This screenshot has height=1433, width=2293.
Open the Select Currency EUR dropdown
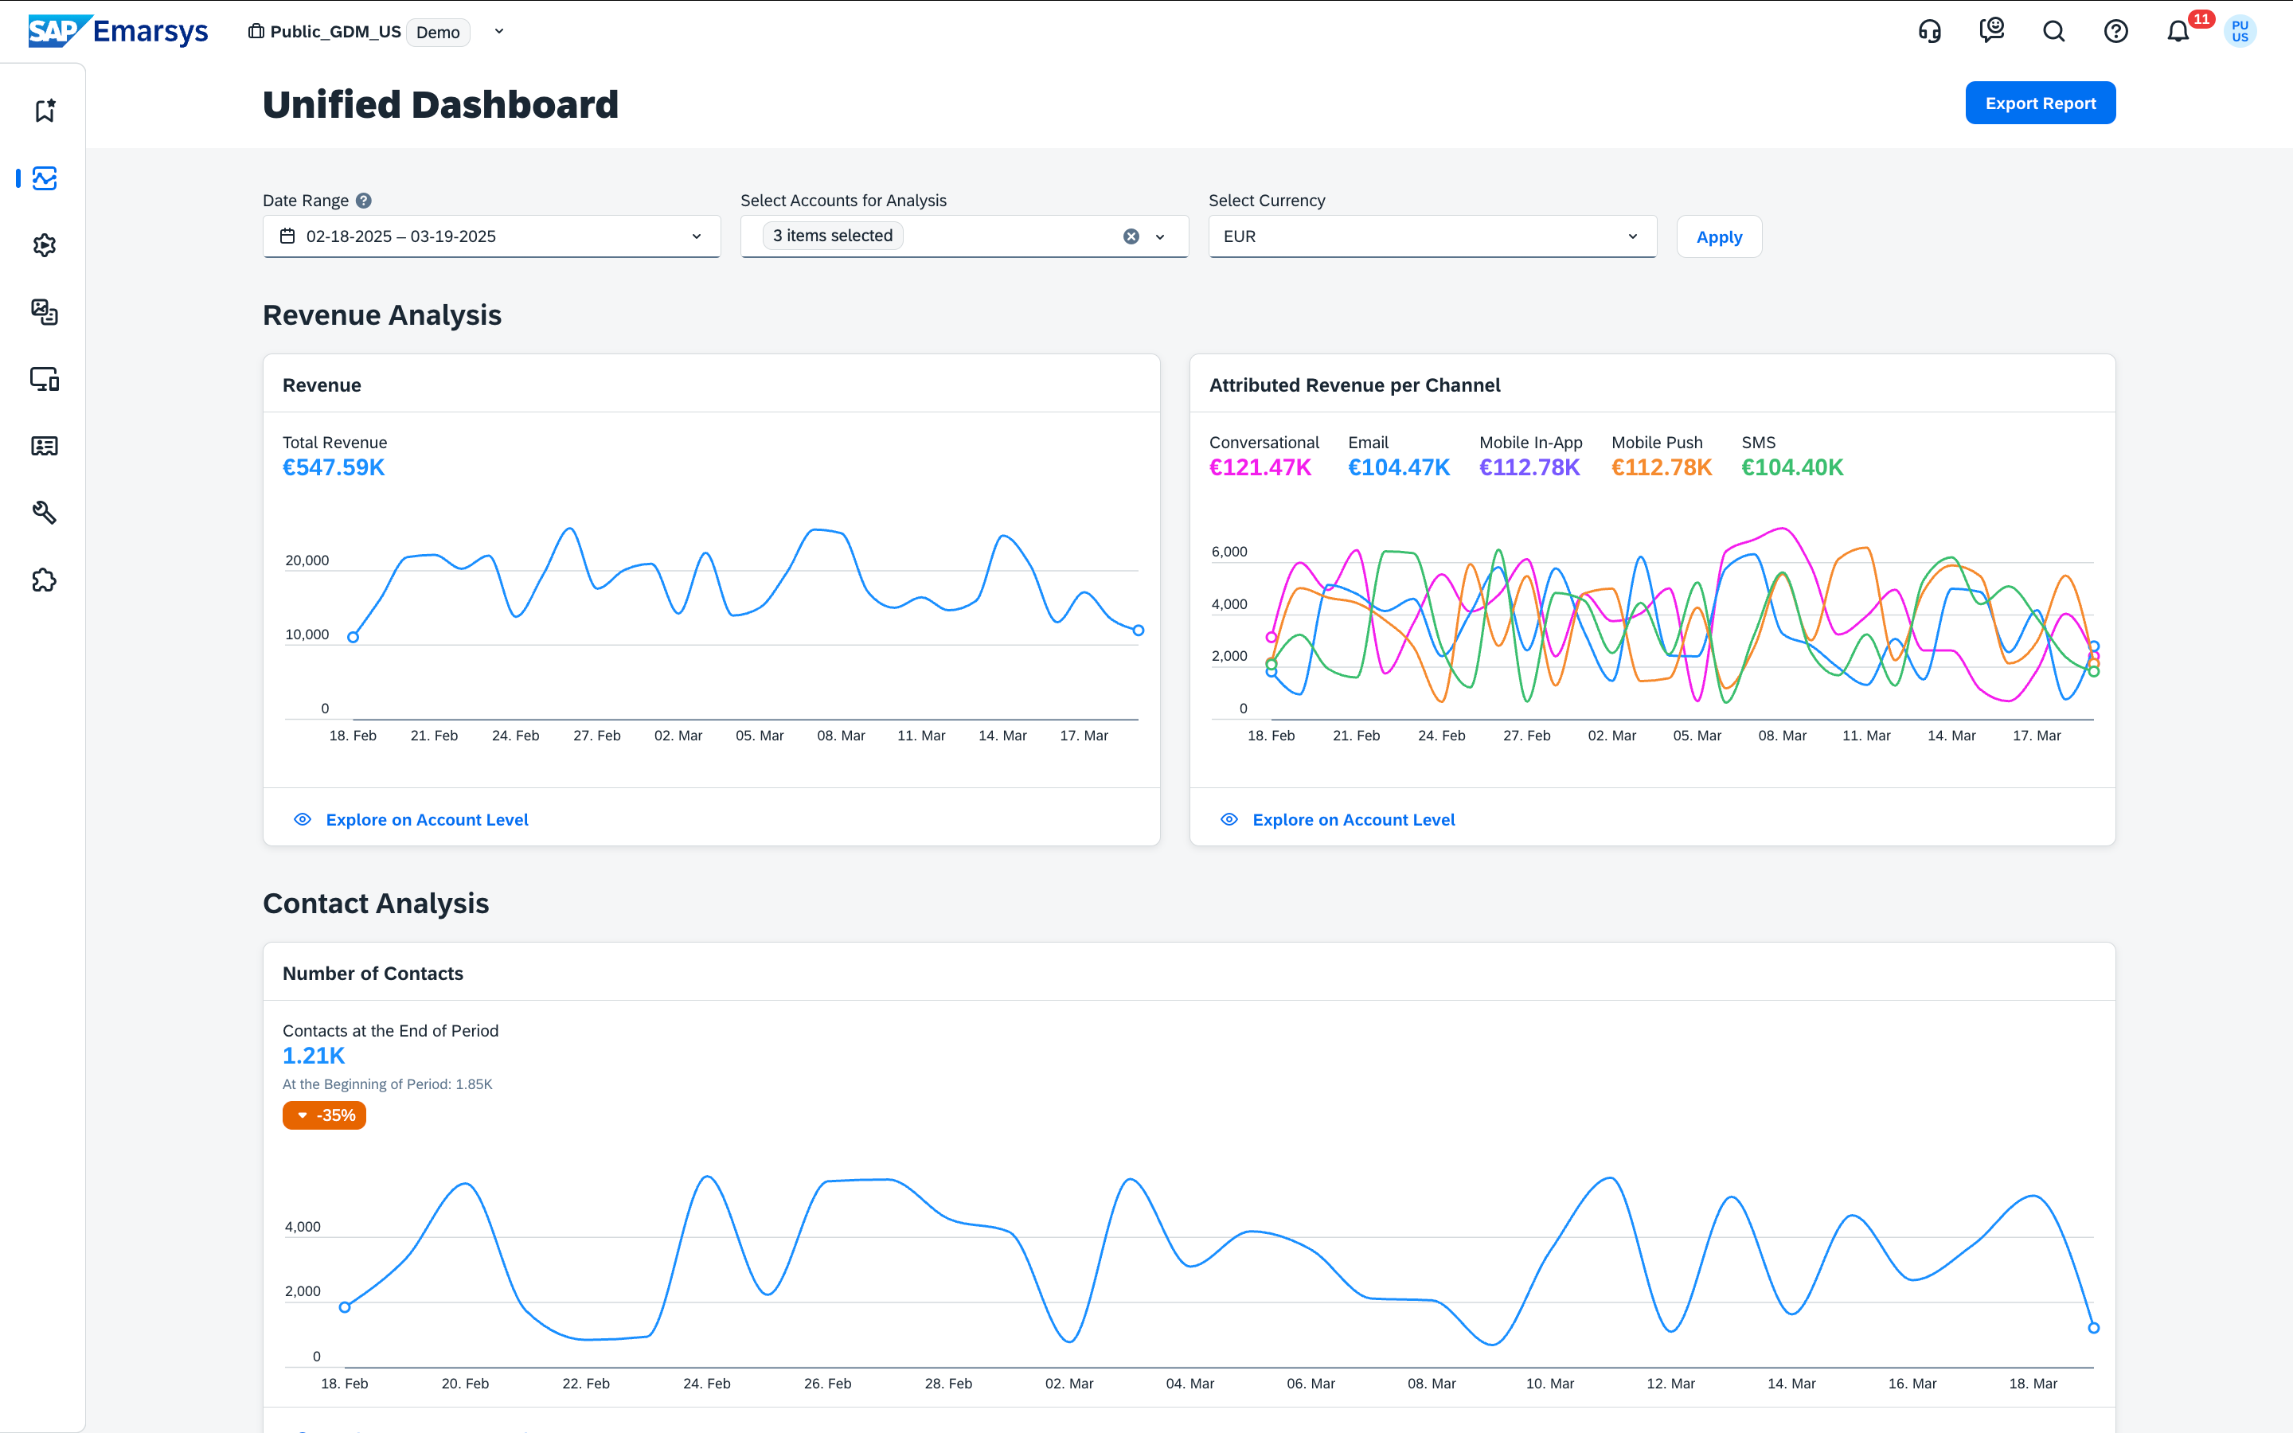[x=1432, y=237]
